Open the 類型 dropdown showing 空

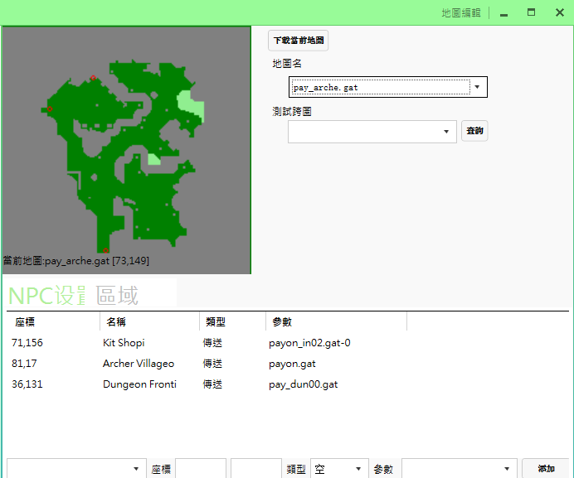point(339,469)
